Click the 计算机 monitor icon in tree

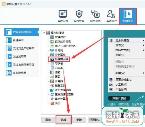(x=52, y=50)
